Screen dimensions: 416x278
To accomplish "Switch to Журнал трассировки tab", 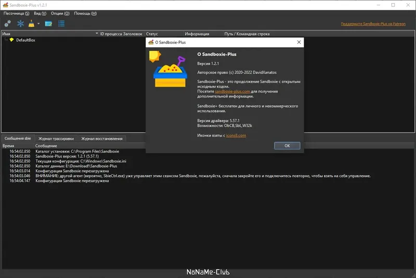I will coord(56,139).
